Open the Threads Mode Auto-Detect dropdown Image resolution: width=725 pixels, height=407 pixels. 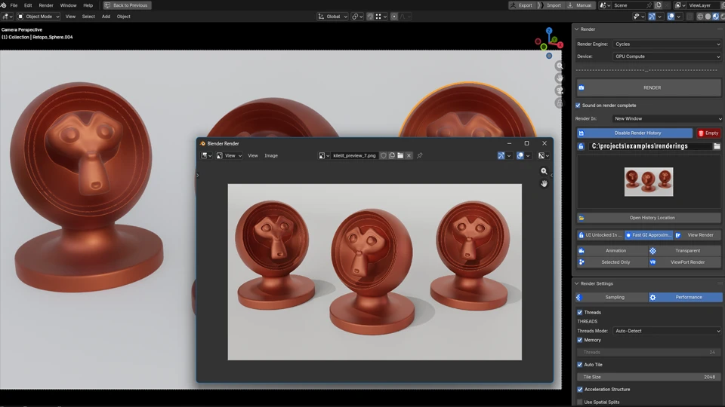point(667,331)
